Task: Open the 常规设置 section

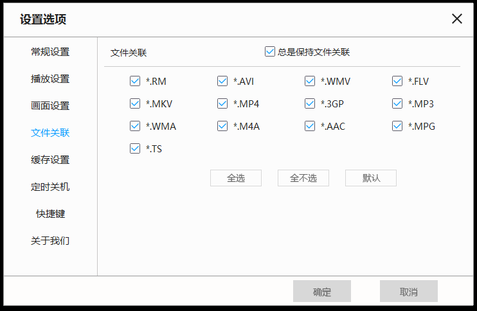Action: point(50,52)
